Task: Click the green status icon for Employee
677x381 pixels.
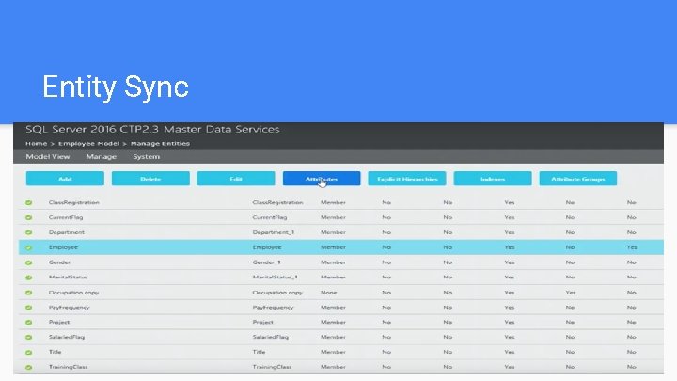Action: coord(28,247)
